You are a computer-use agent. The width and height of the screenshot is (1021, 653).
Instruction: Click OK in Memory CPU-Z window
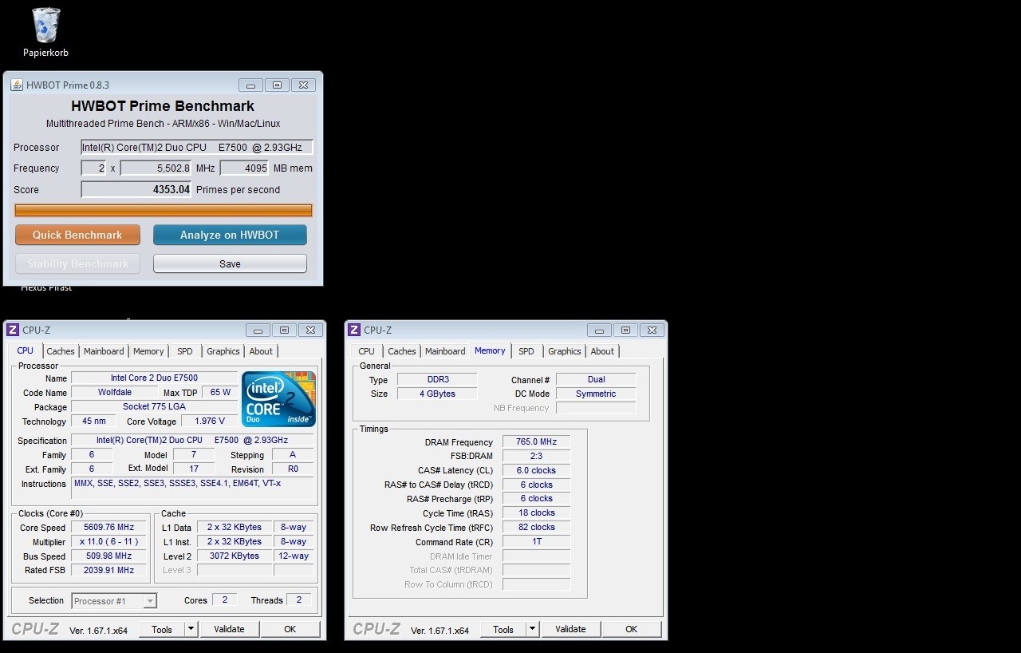coord(632,629)
